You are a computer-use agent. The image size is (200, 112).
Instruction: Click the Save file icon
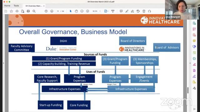6,11
